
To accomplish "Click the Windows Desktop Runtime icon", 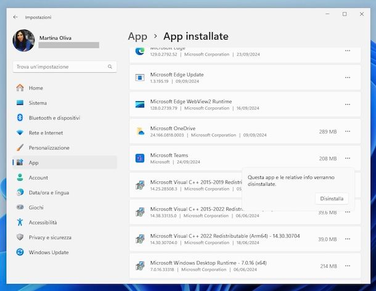I will click(140, 266).
